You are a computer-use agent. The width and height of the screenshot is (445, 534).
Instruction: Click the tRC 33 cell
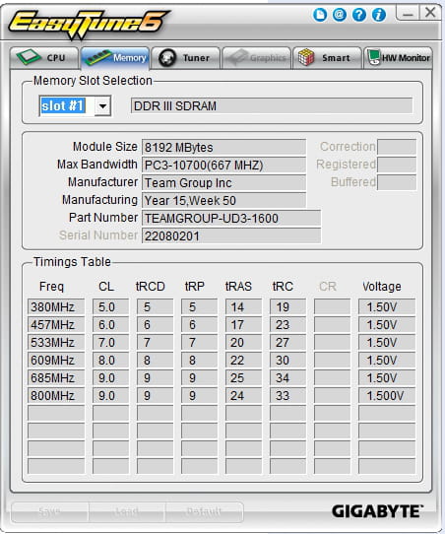[287, 395]
